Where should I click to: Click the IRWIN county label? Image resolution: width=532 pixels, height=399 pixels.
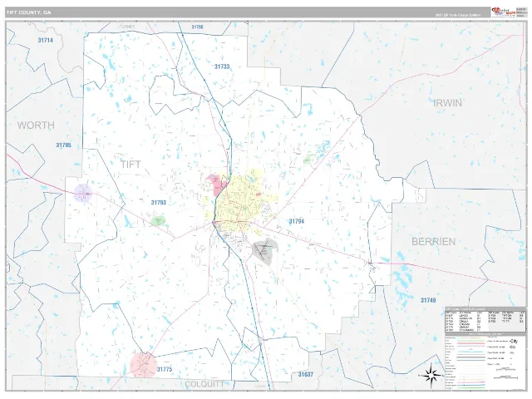447,103
